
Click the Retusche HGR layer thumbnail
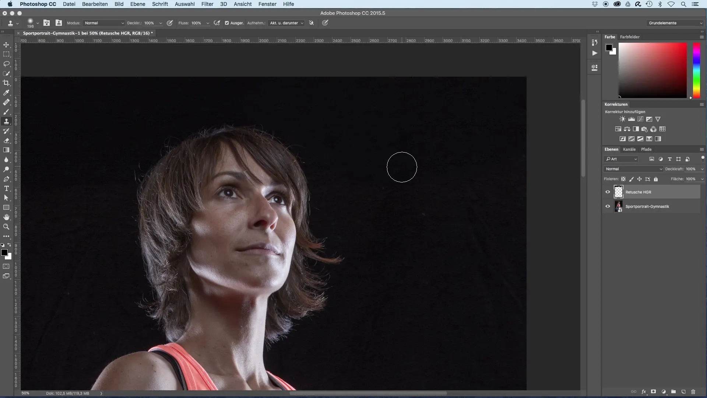point(619,192)
